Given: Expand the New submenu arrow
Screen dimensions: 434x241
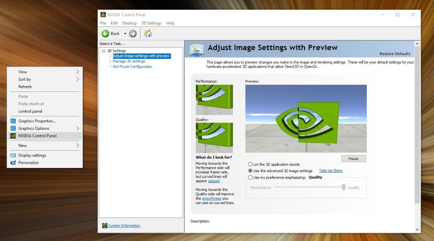Looking at the screenshot, I should (x=77, y=146).
